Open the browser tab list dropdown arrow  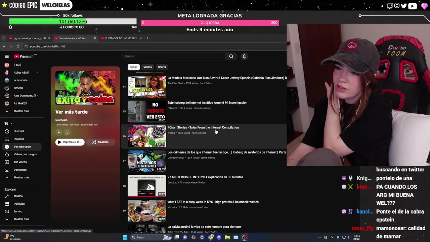pyautogui.click(x=4, y=38)
